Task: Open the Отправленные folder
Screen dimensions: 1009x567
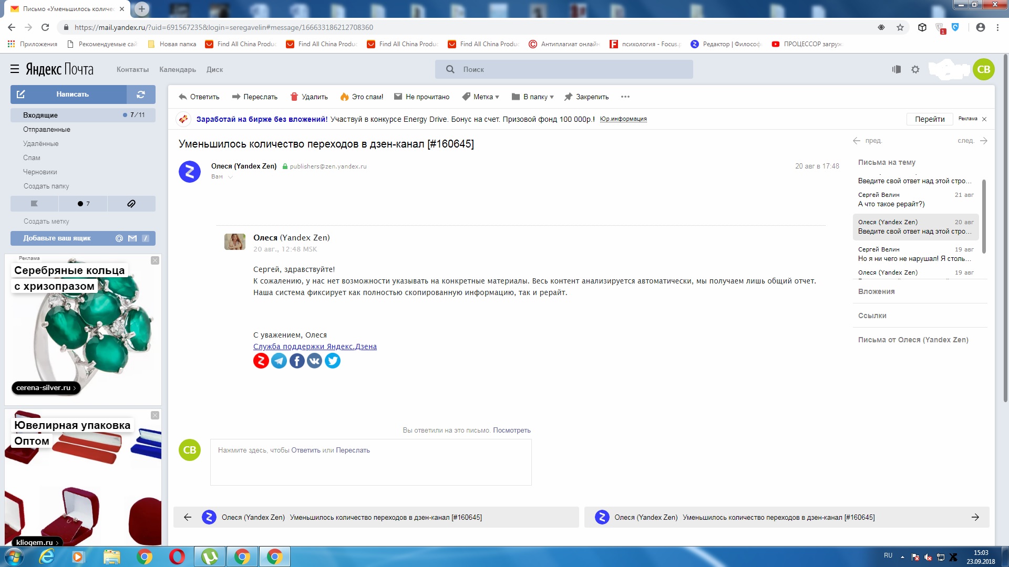Action: (47, 129)
